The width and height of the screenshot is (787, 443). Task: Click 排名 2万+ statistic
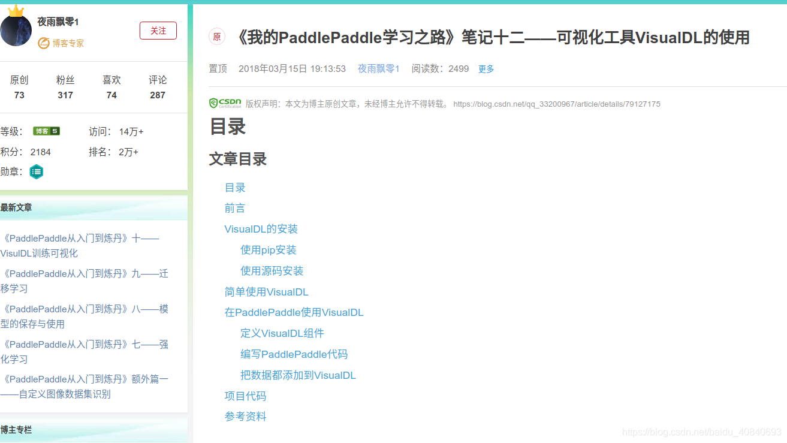(114, 152)
